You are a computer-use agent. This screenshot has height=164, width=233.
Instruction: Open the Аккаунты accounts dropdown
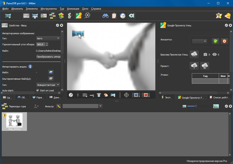[200, 42]
